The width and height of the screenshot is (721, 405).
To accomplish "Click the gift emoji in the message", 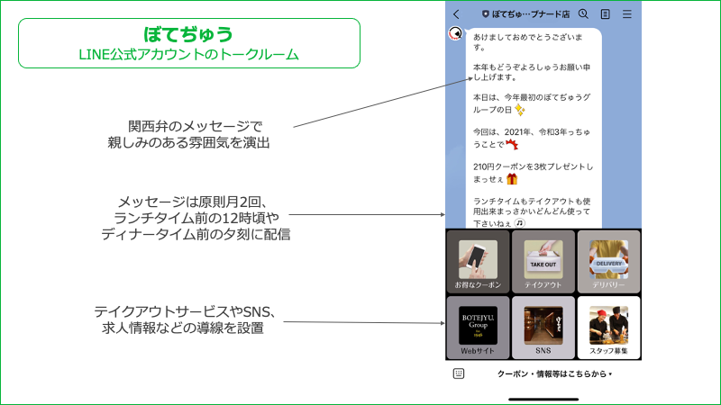I will pyautogui.click(x=512, y=179).
